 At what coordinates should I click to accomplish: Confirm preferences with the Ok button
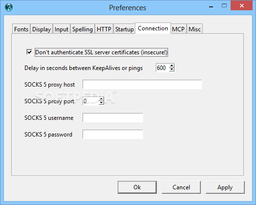137,187
